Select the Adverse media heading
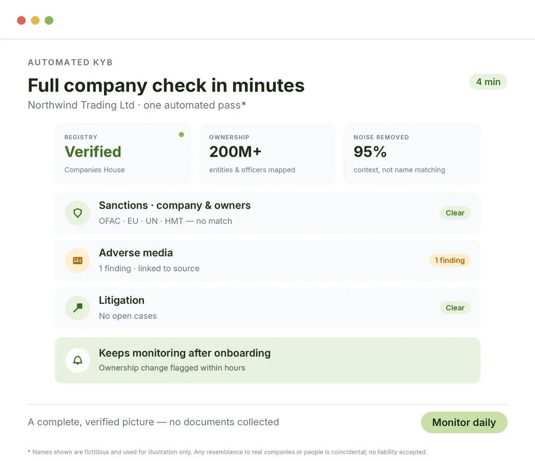 click(x=136, y=253)
